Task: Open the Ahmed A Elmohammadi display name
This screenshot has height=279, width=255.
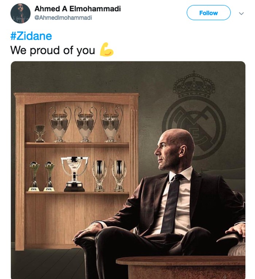Action: click(77, 8)
